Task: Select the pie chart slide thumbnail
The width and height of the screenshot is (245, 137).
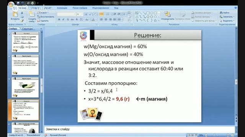Action: 25,88
